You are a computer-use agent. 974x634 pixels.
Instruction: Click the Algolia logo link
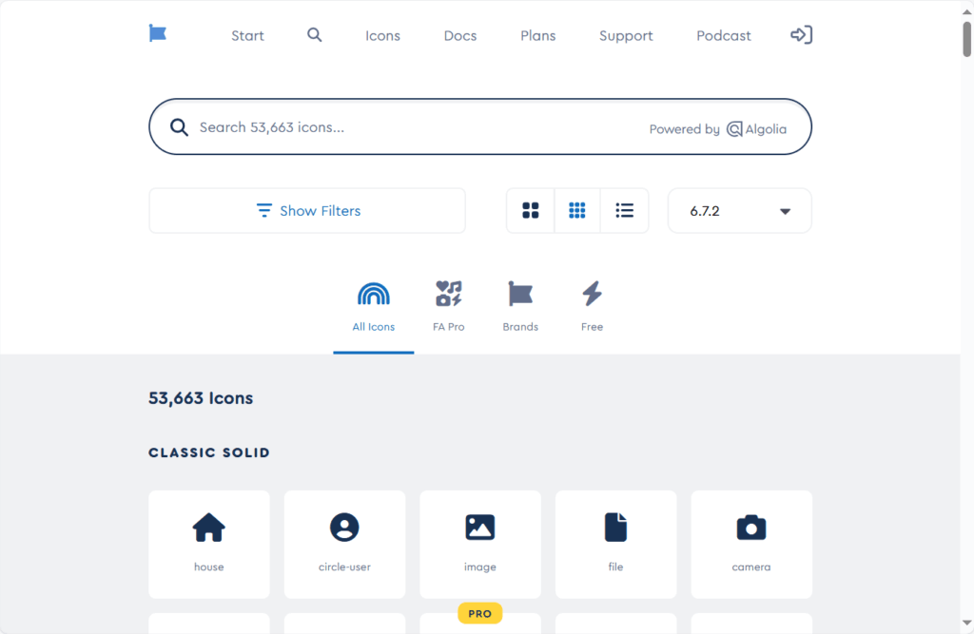(x=756, y=129)
